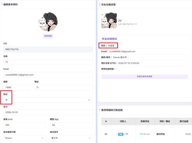Click the 國家/城市 value Taiwan/臺北市
This screenshot has height=143, width=192.
tap(120, 57)
